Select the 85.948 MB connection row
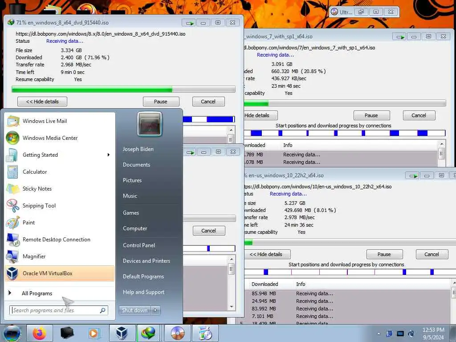Screen dimensions: 456x342 click(x=347, y=294)
